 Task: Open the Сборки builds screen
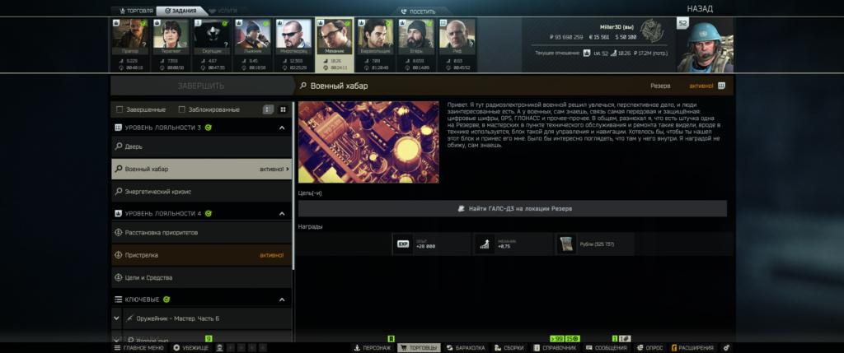coord(509,348)
